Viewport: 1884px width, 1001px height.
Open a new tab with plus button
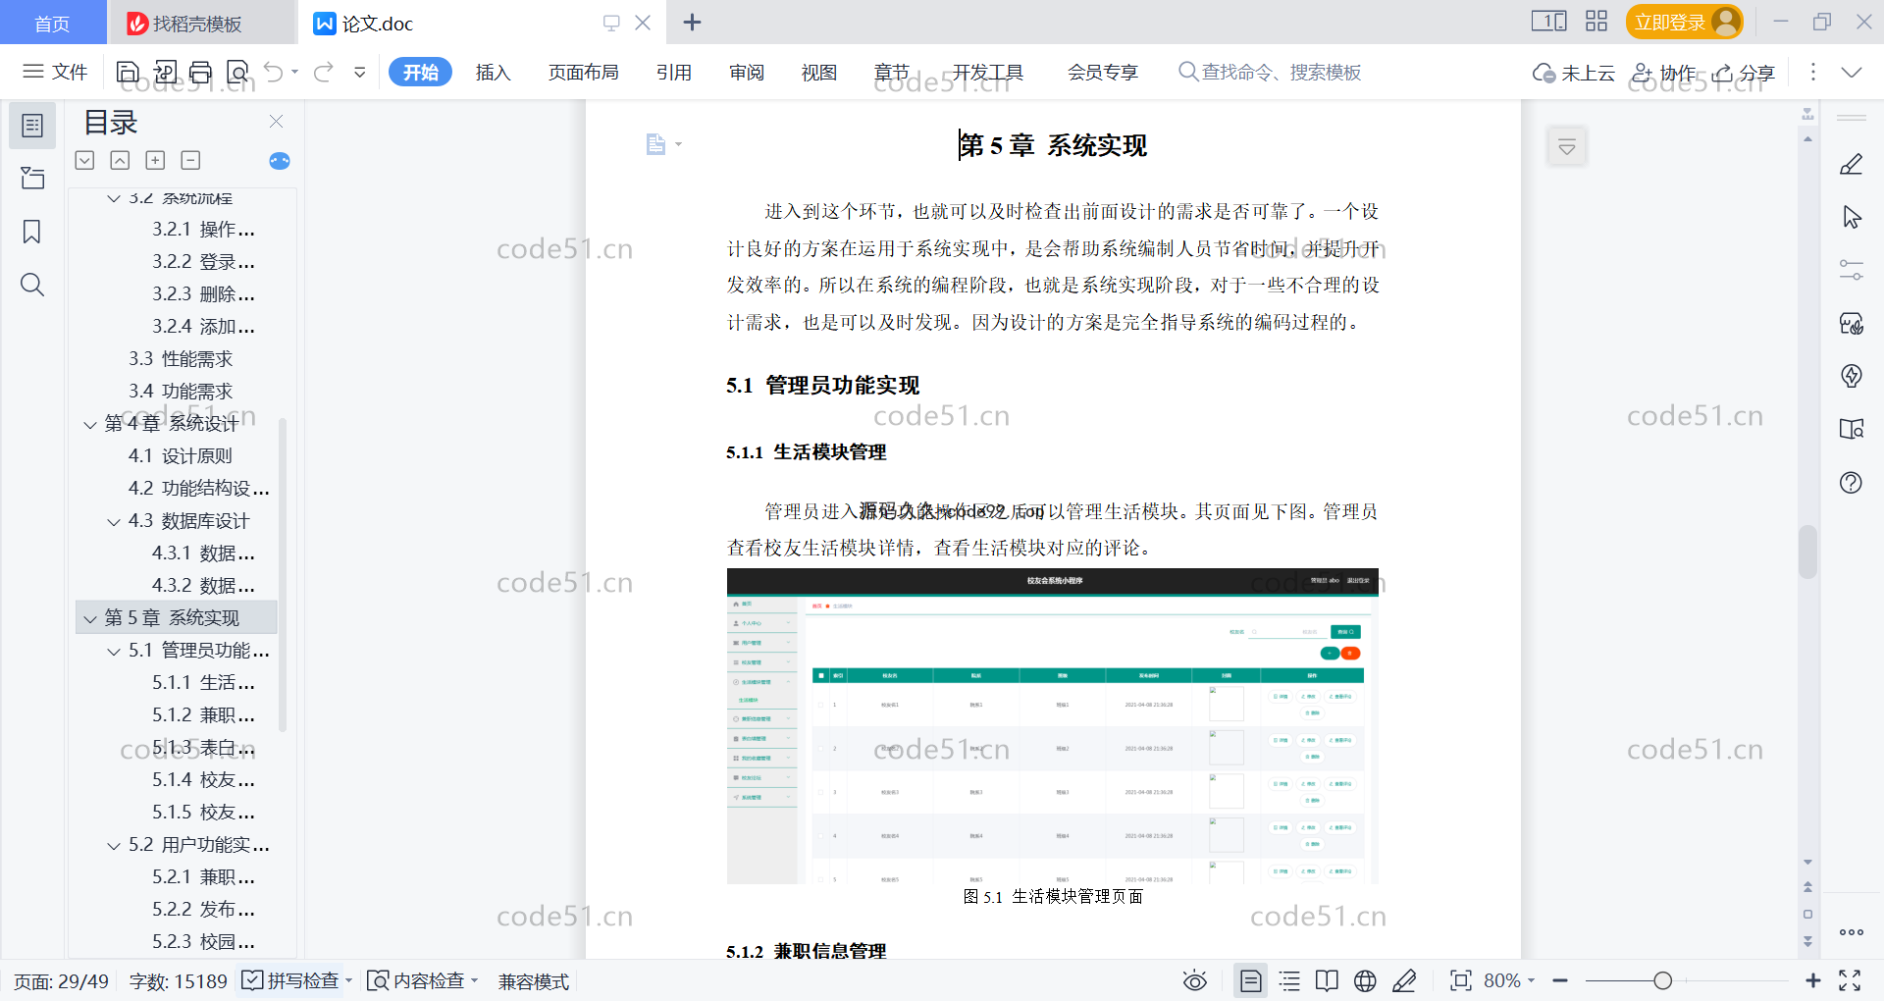coord(692,22)
